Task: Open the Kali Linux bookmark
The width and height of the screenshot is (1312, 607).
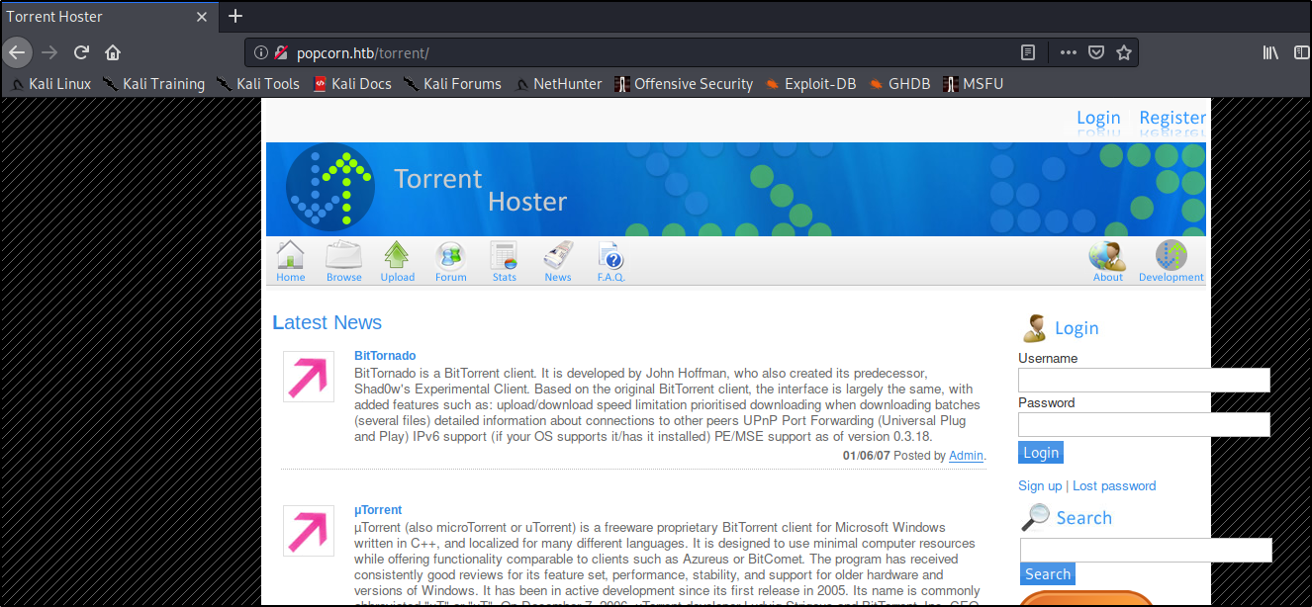Action: [x=51, y=84]
